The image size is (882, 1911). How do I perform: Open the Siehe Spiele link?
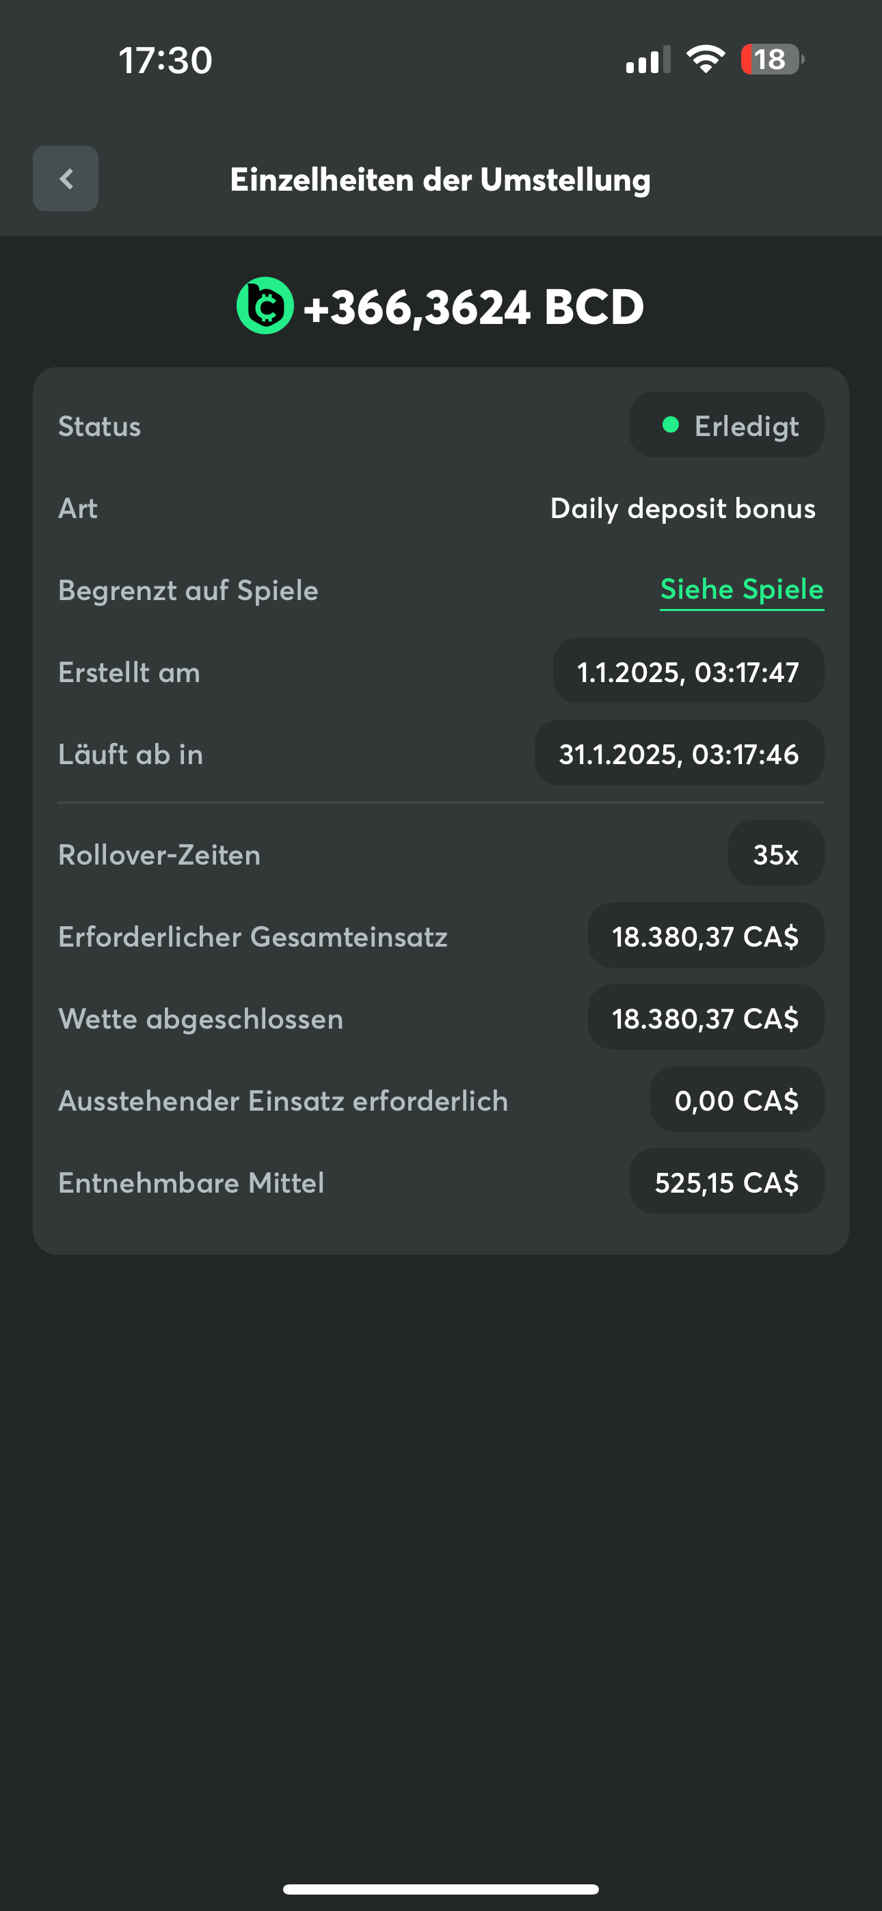click(742, 589)
